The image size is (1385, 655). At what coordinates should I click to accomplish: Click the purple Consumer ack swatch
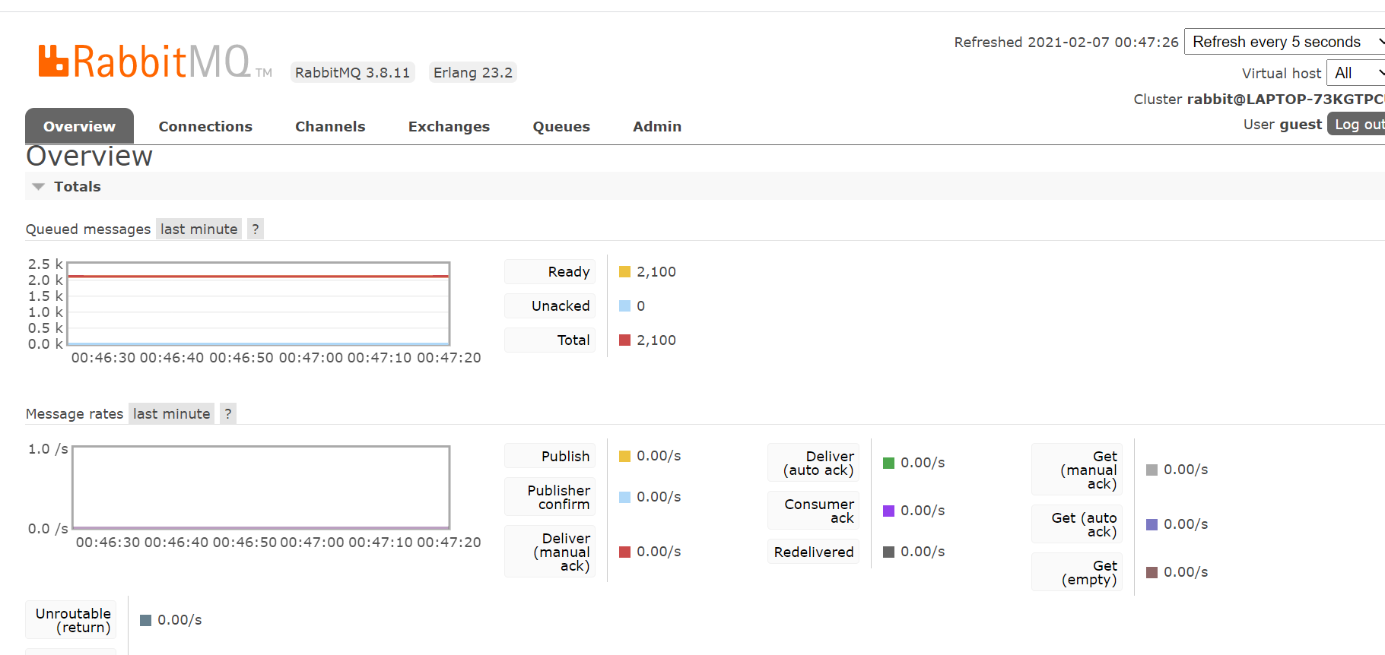[888, 511]
